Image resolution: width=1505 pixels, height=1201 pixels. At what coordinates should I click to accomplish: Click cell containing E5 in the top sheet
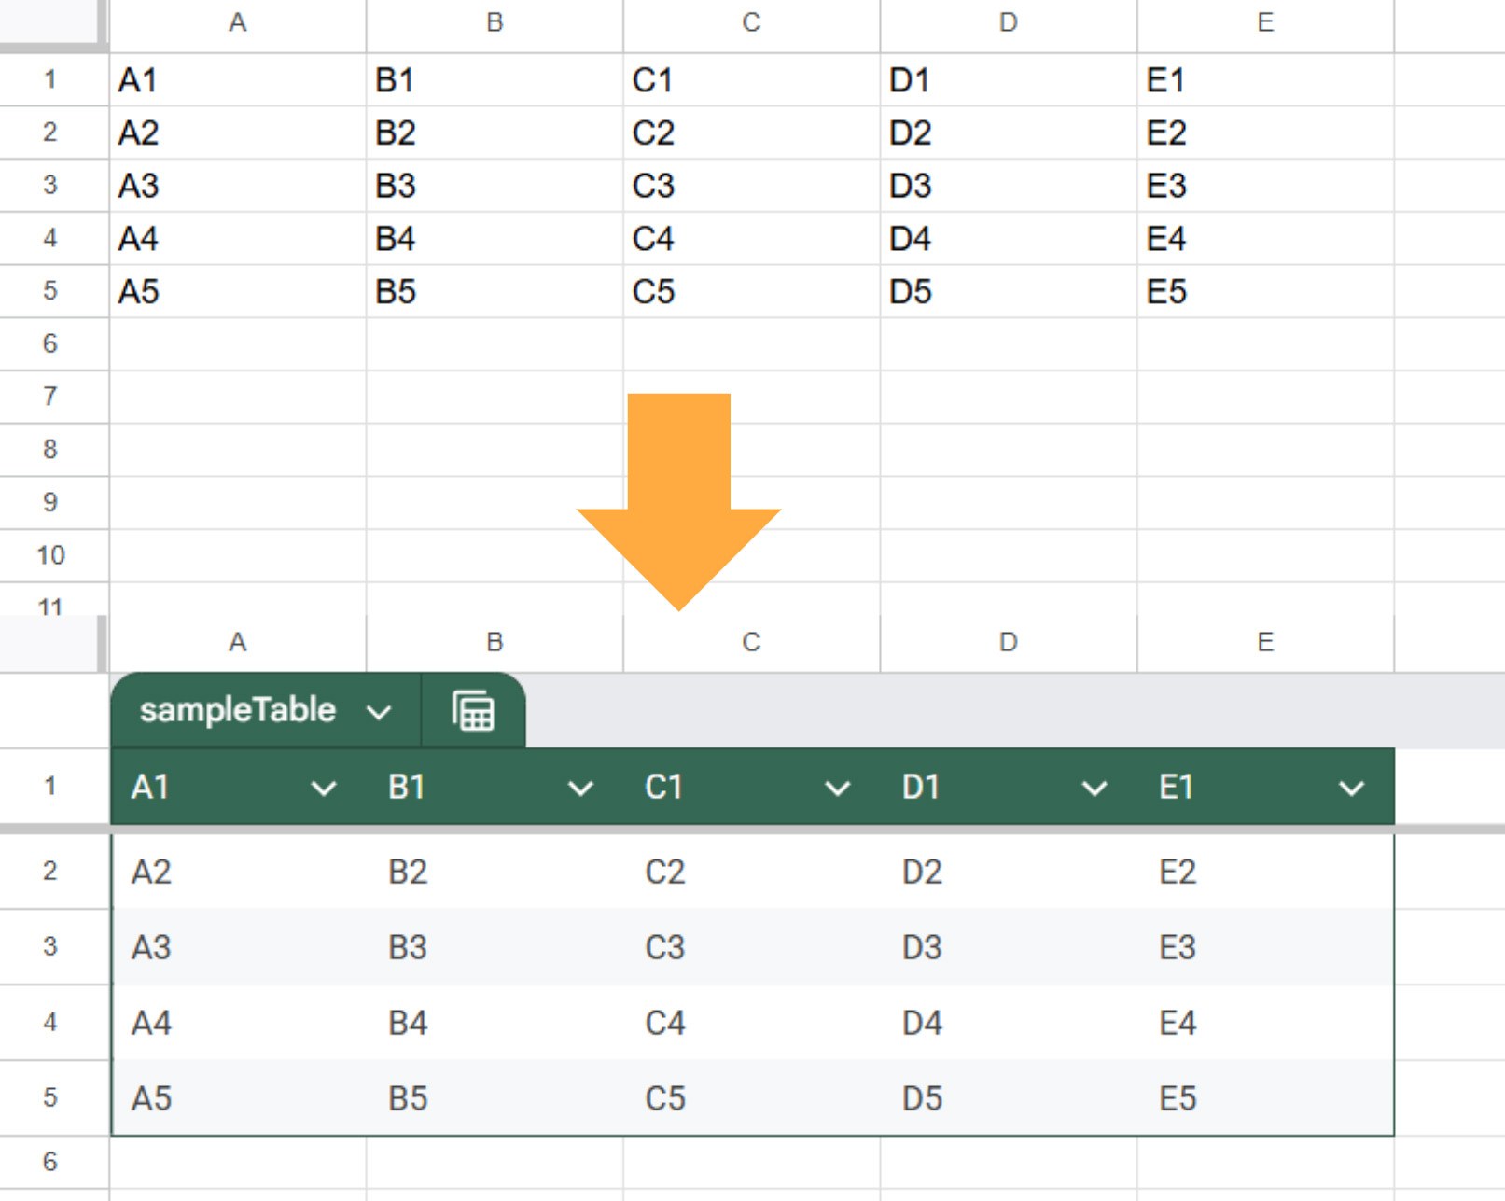[1264, 292]
